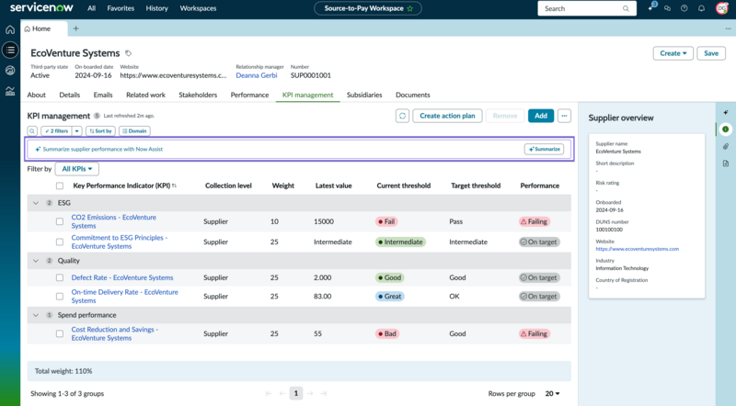
Task: Open the All KPIs filter dropdown
Action: (77, 169)
